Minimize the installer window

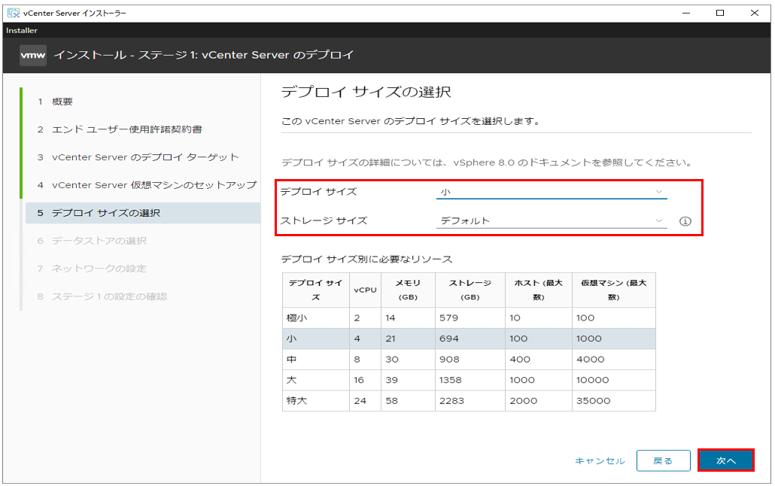coord(686,13)
